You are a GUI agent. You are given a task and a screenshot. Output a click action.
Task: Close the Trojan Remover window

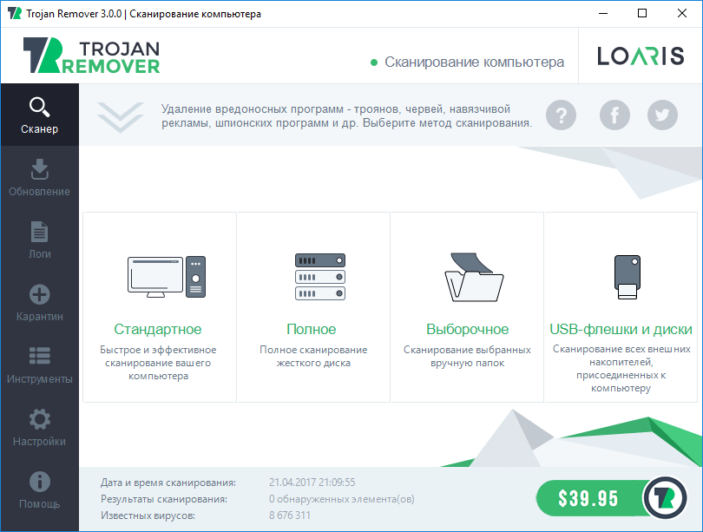(682, 13)
